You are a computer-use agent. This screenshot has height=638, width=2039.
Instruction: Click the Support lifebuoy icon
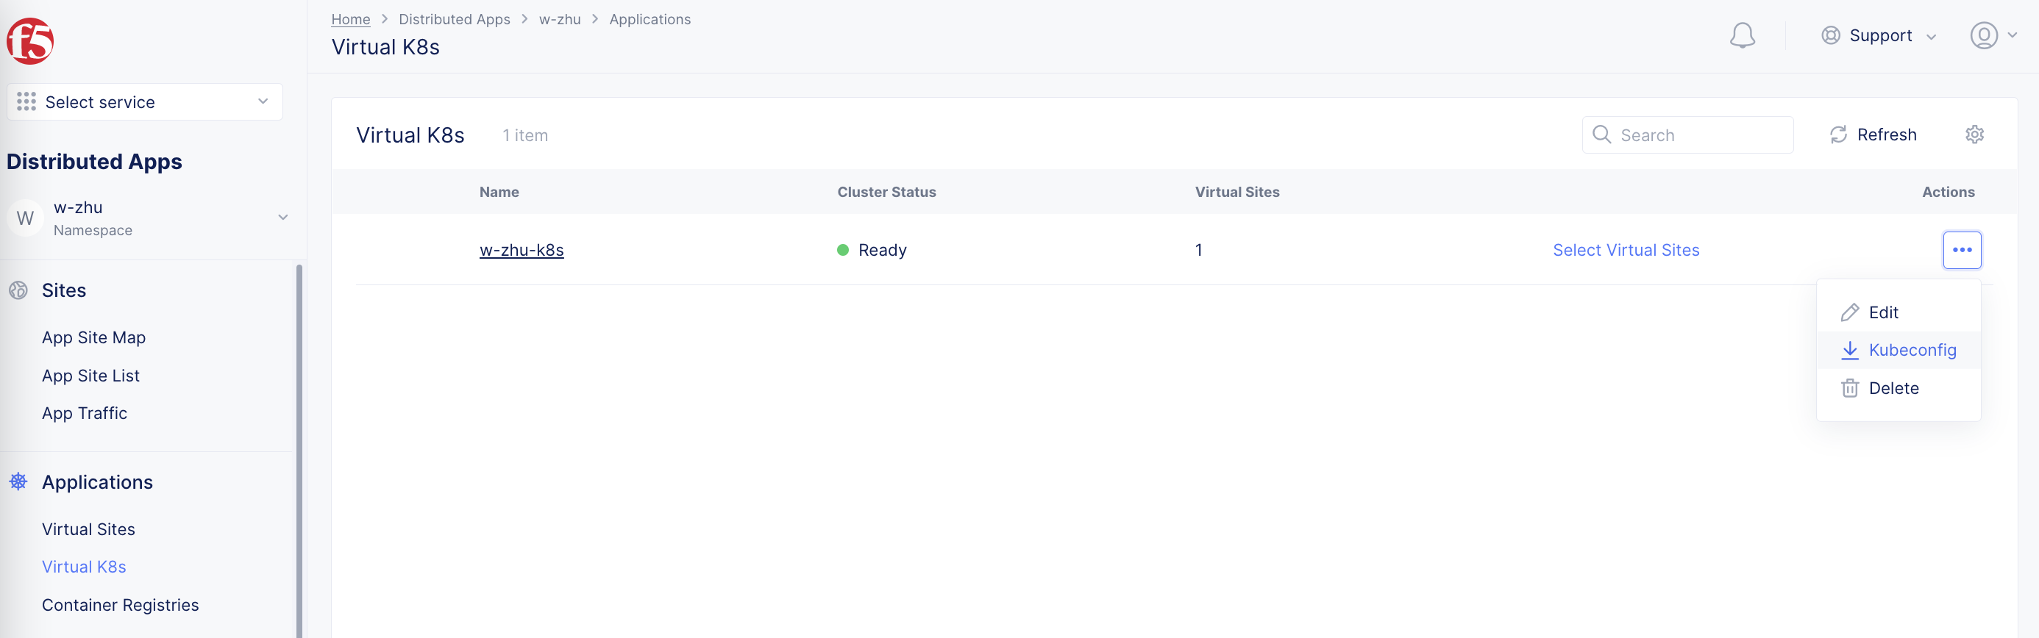click(x=1830, y=35)
